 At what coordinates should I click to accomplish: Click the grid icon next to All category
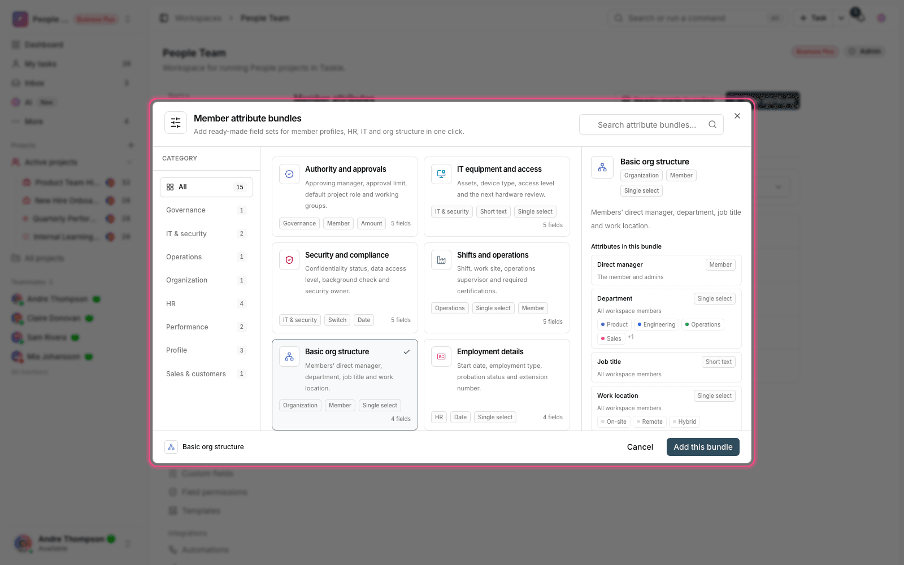click(170, 187)
